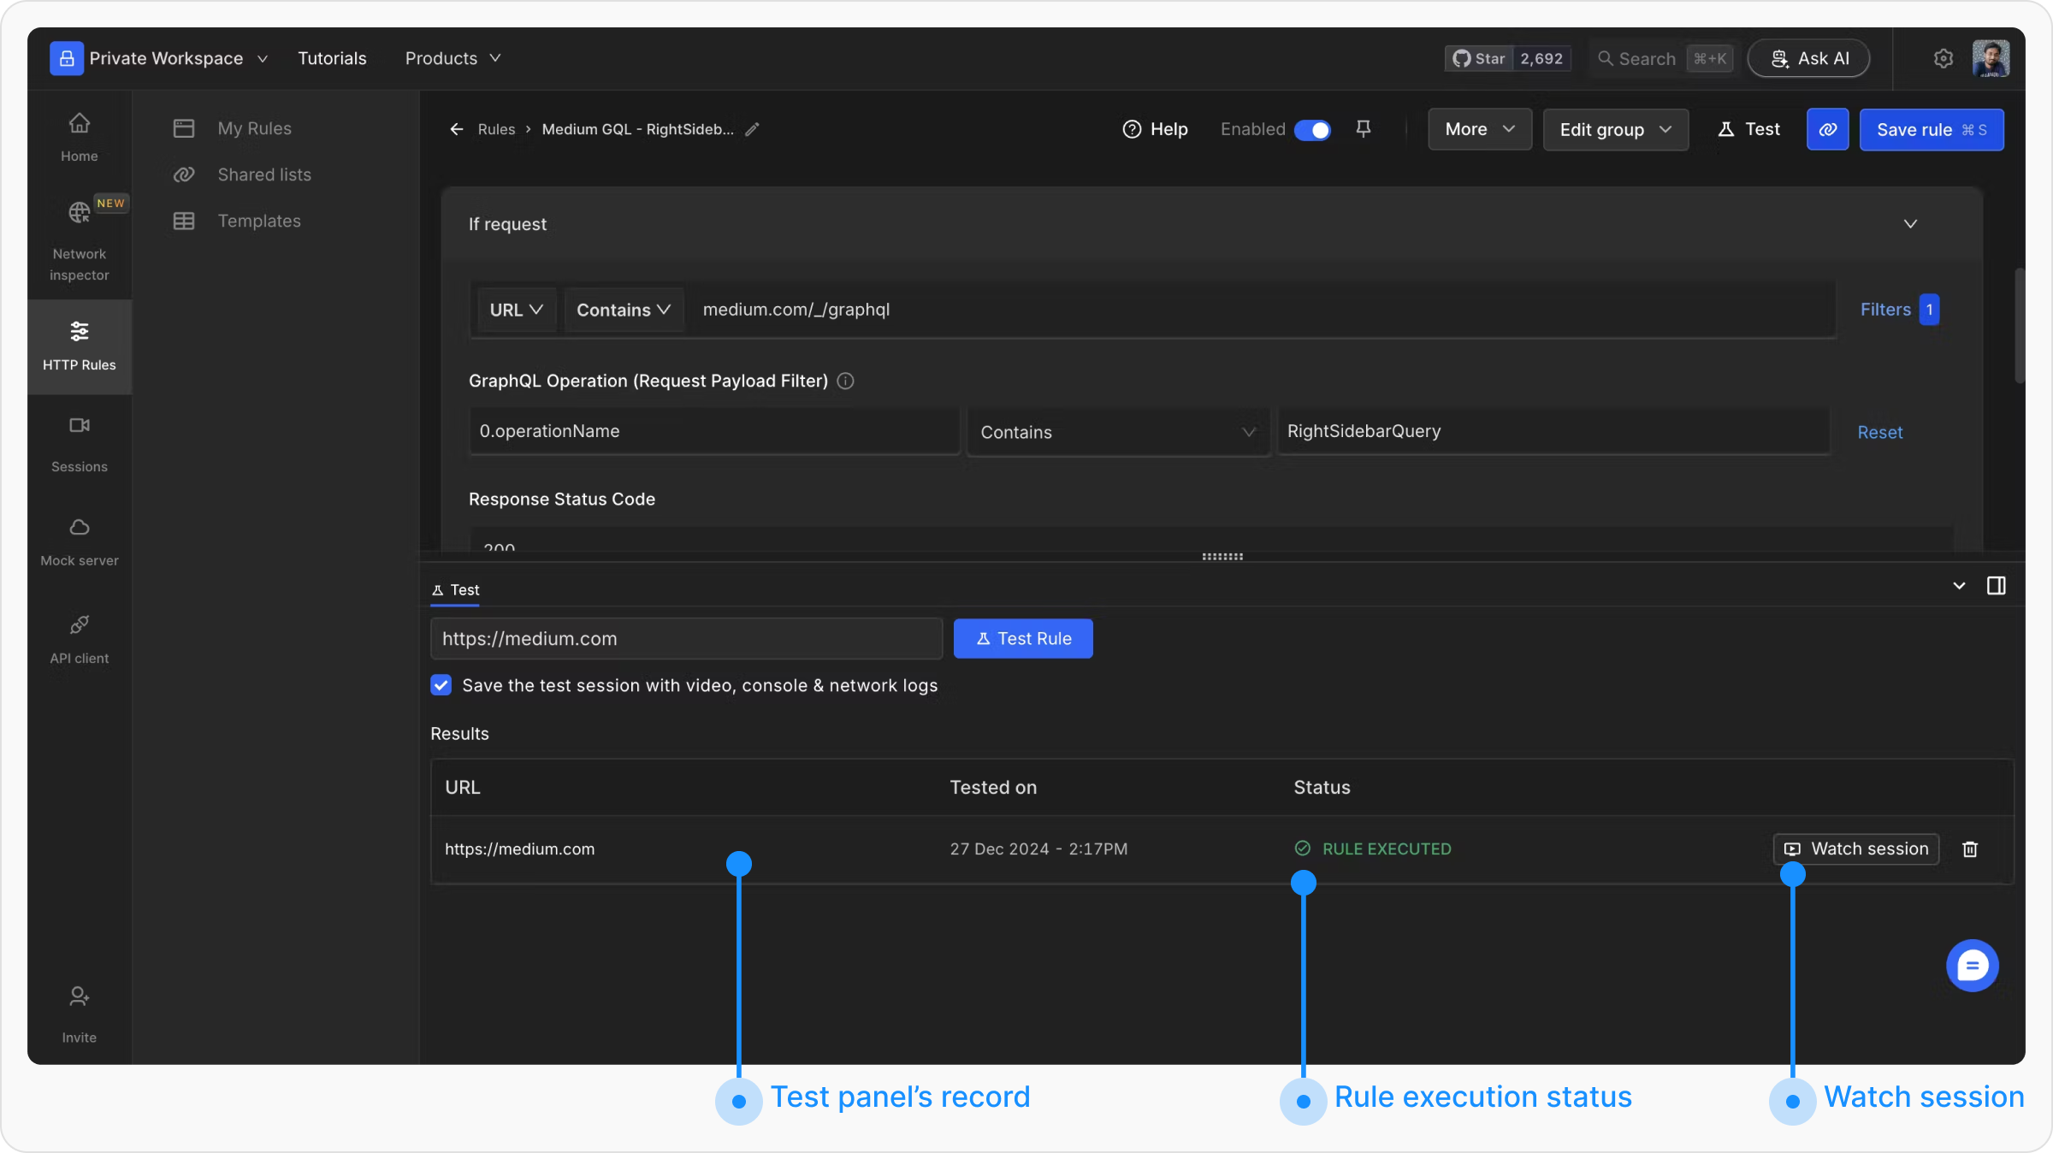Collapse the If request section
This screenshot has height=1153, width=2053.
(x=1910, y=224)
